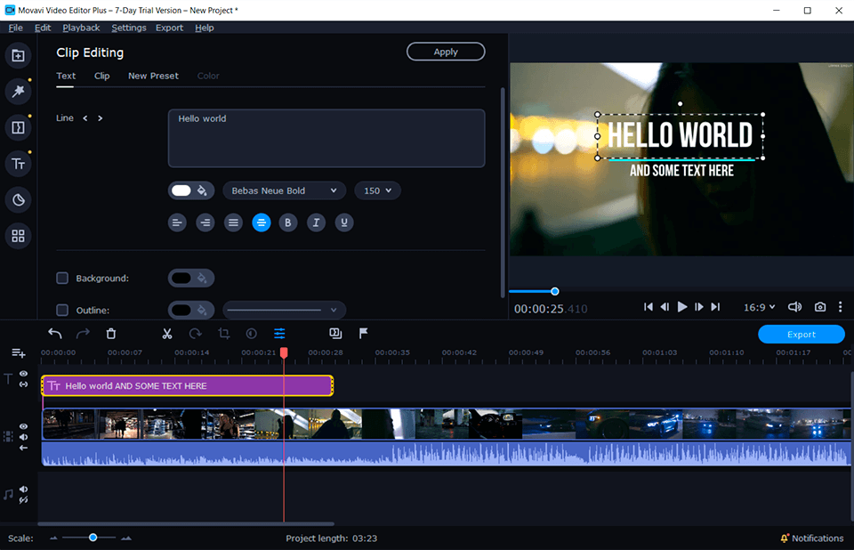Select the Titles tool in the sidebar
The image size is (854, 550).
pos(18,163)
